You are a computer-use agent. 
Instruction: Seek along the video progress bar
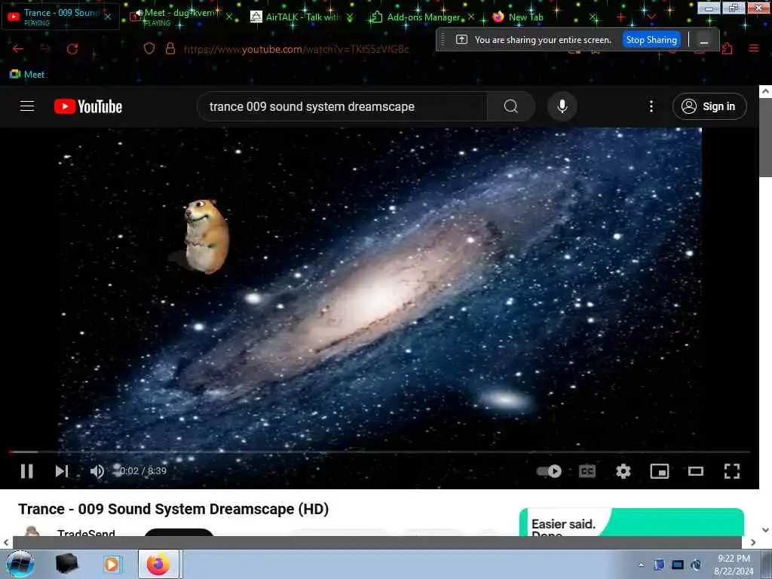coord(379,452)
